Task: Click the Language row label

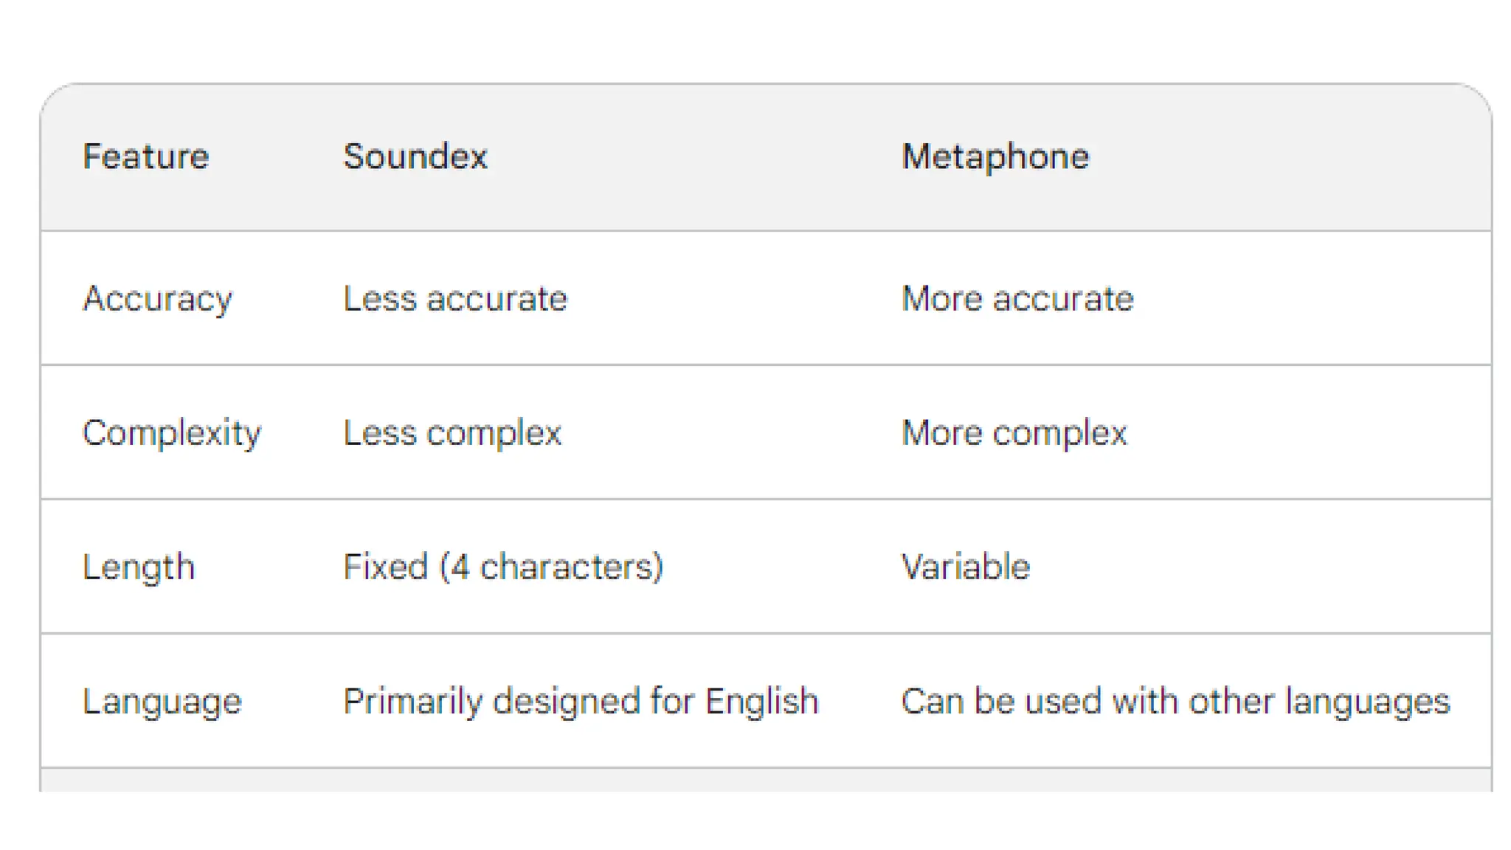Action: (x=162, y=702)
